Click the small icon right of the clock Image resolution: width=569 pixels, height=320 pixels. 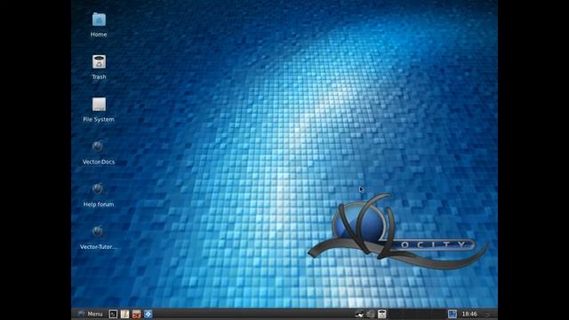tap(487, 315)
